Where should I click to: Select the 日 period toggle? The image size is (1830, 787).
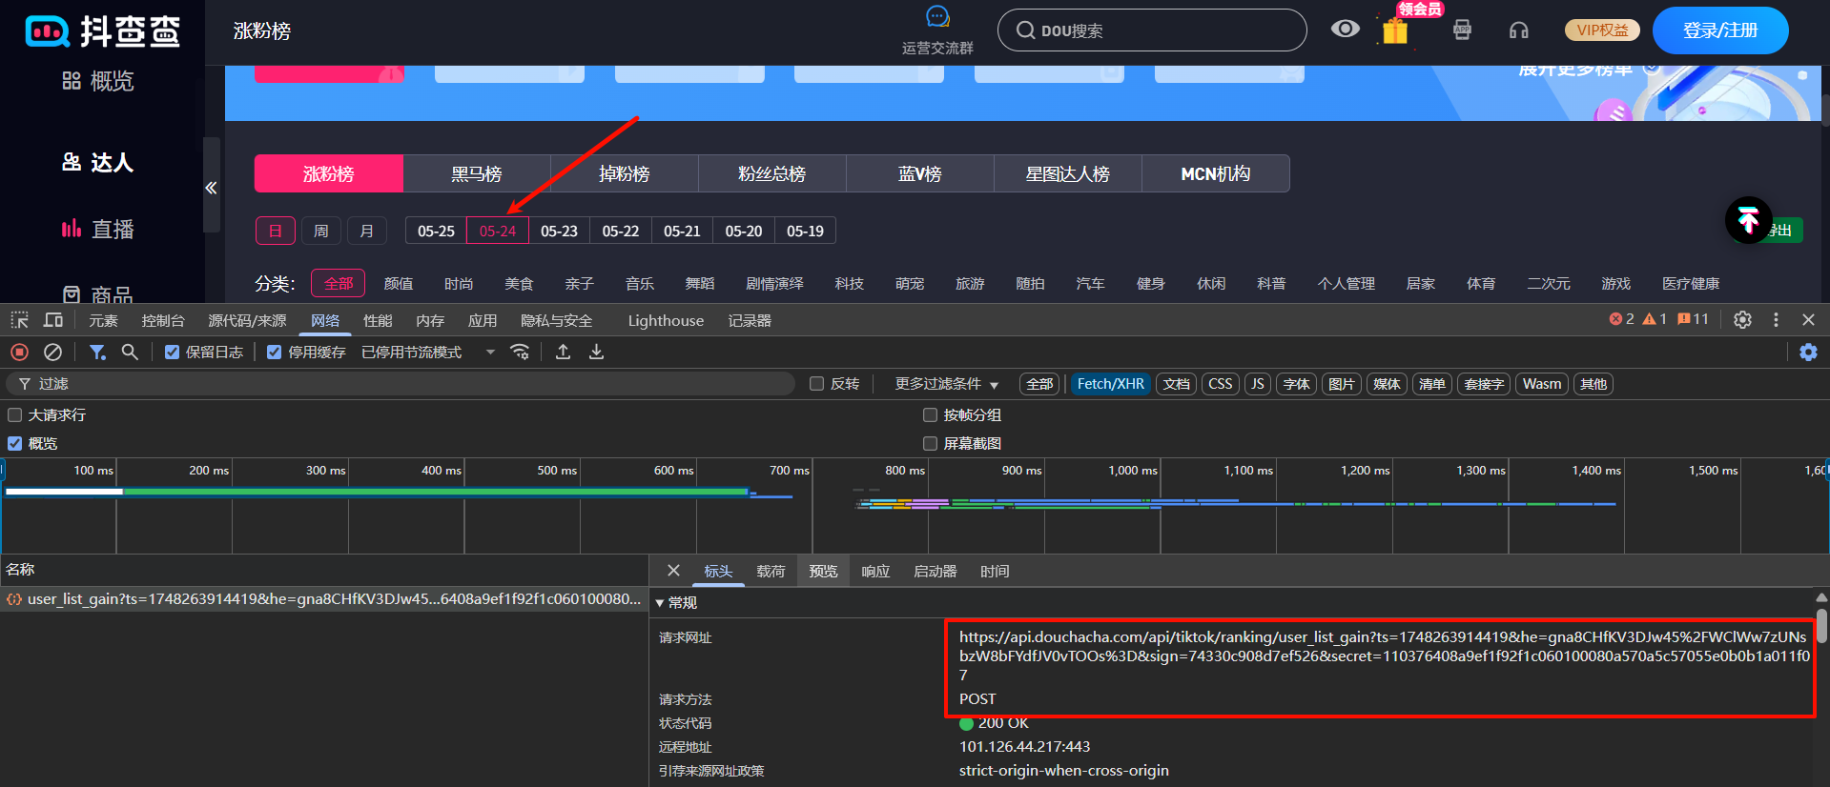point(275,231)
